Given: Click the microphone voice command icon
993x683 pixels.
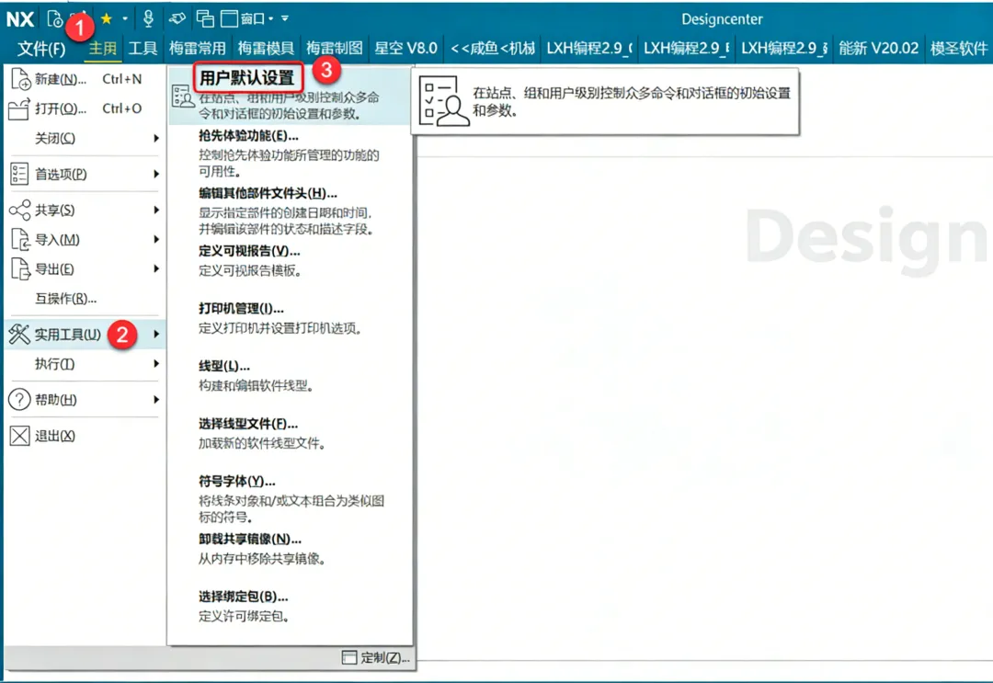Looking at the screenshot, I should pyautogui.click(x=148, y=19).
